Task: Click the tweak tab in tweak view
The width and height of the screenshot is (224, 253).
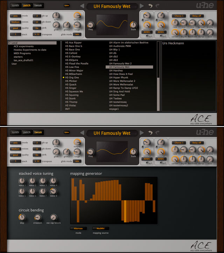Action: 38,132
